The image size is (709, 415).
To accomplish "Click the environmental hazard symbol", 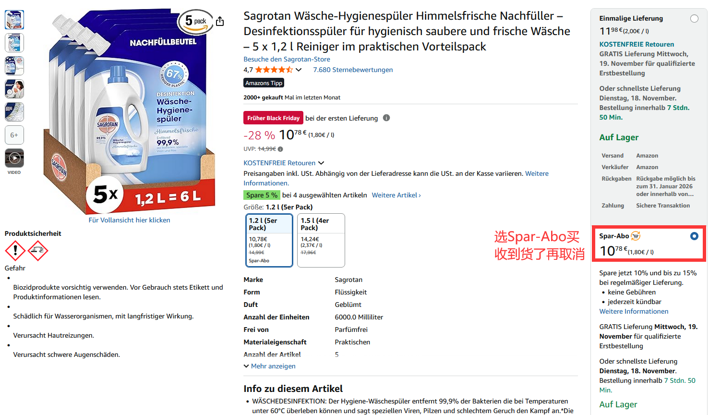I will (x=38, y=251).
